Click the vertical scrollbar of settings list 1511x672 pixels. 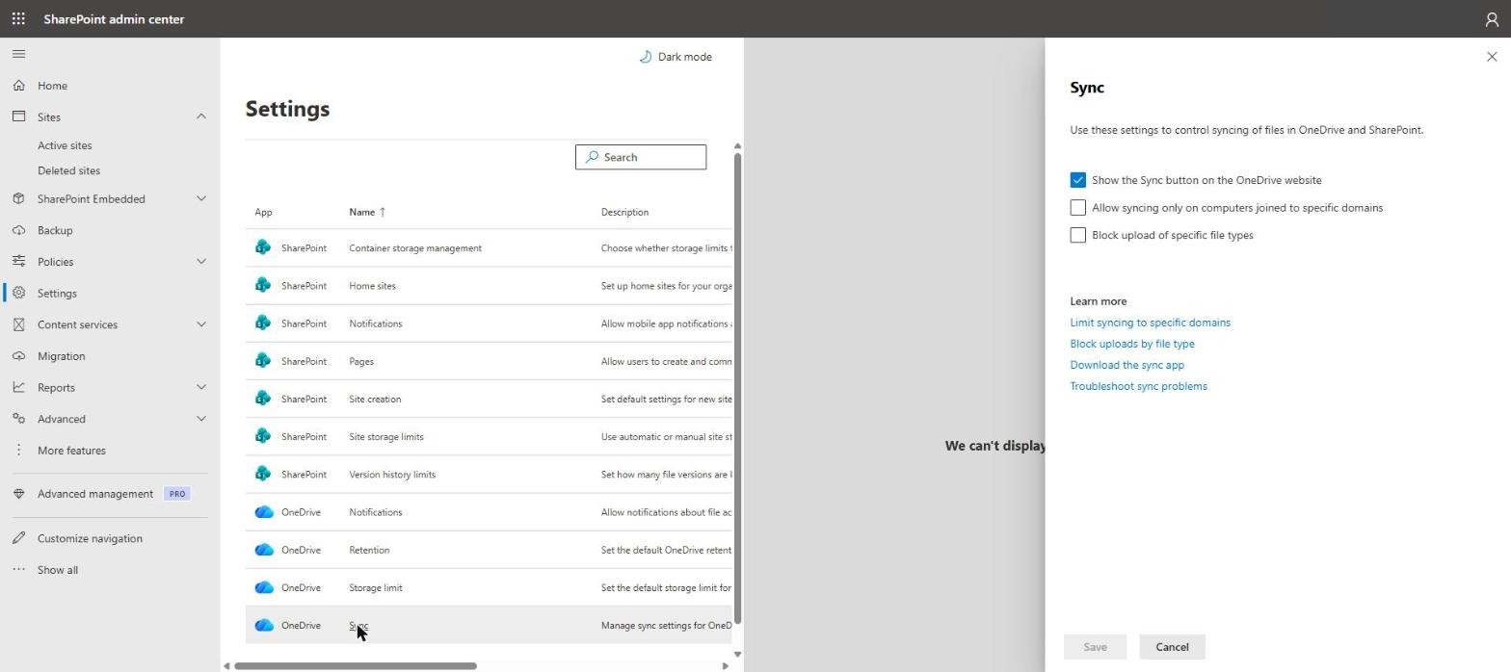[737, 388]
